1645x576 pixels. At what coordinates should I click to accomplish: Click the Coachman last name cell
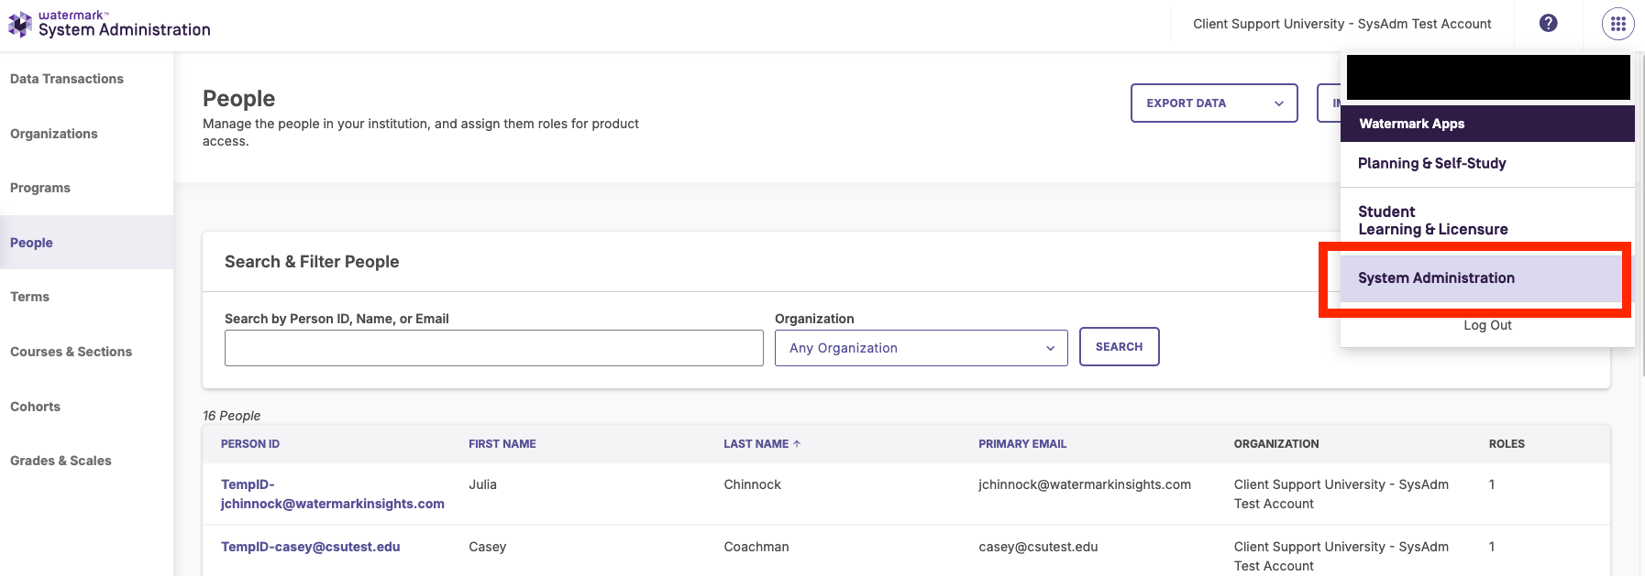pyautogui.click(x=756, y=547)
